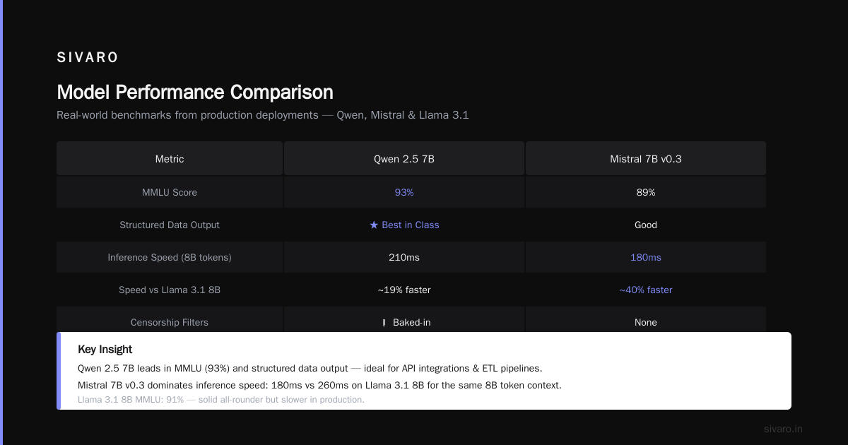Click the Best in Class text

(411, 225)
